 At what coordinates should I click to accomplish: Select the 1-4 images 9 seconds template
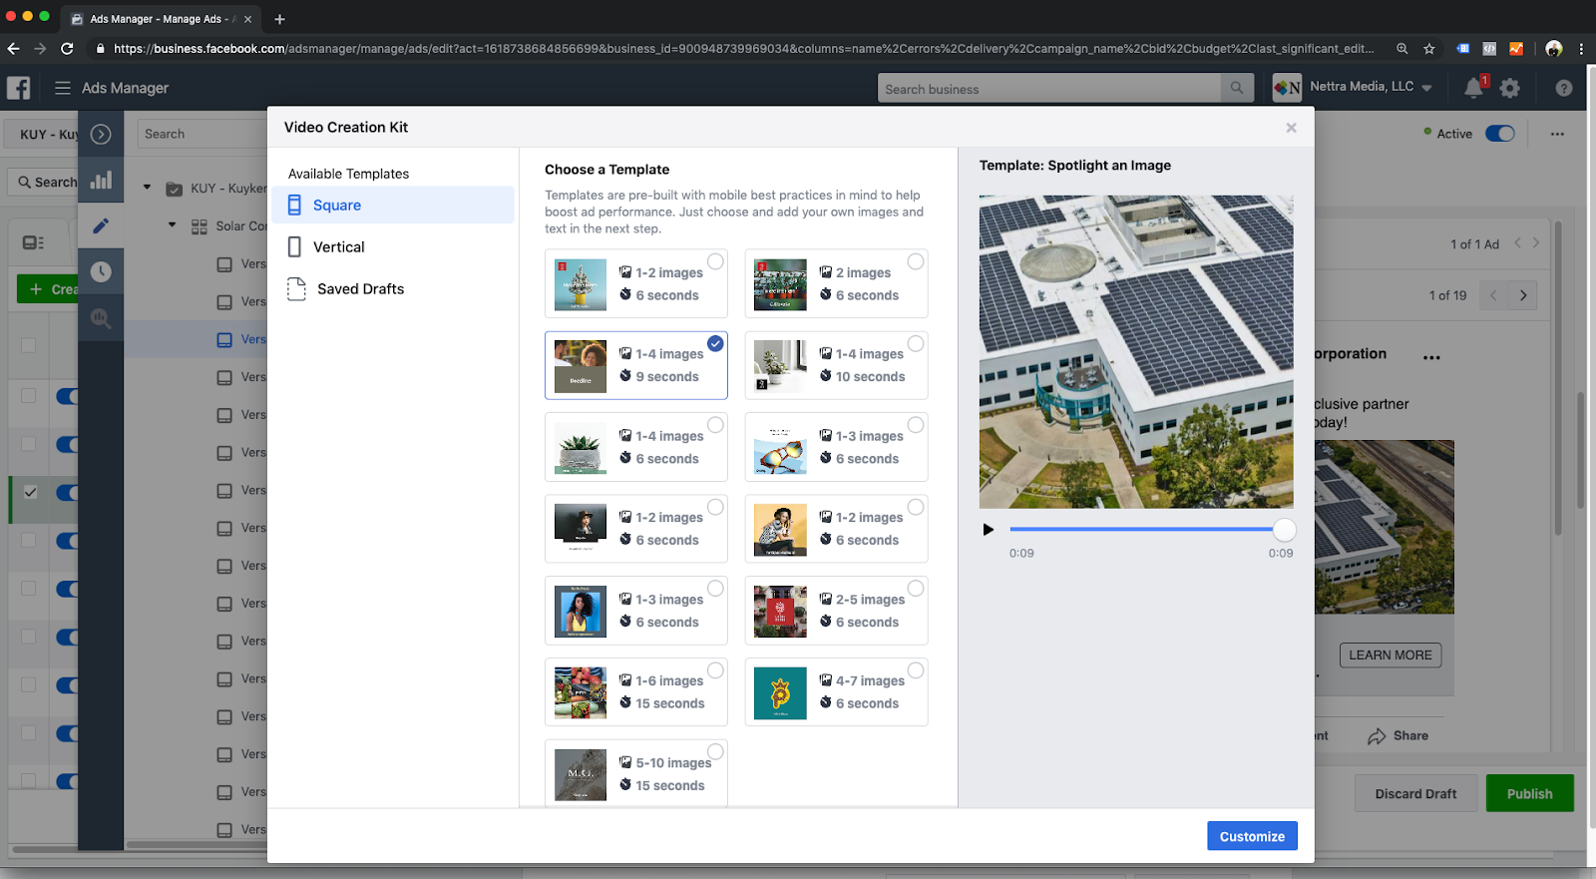pyautogui.click(x=636, y=365)
